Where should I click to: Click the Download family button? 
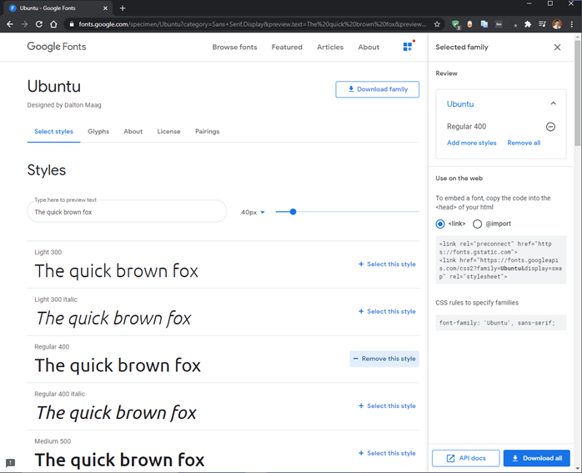[x=377, y=89]
